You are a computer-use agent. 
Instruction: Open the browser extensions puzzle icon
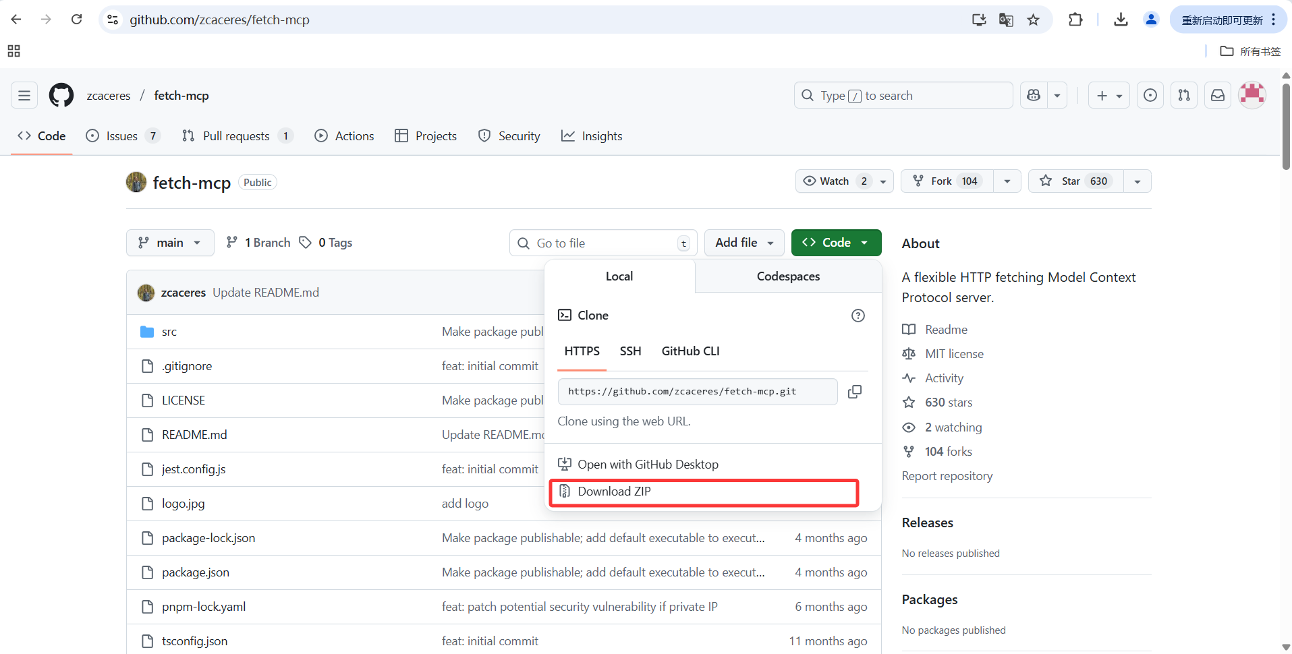pos(1075,20)
